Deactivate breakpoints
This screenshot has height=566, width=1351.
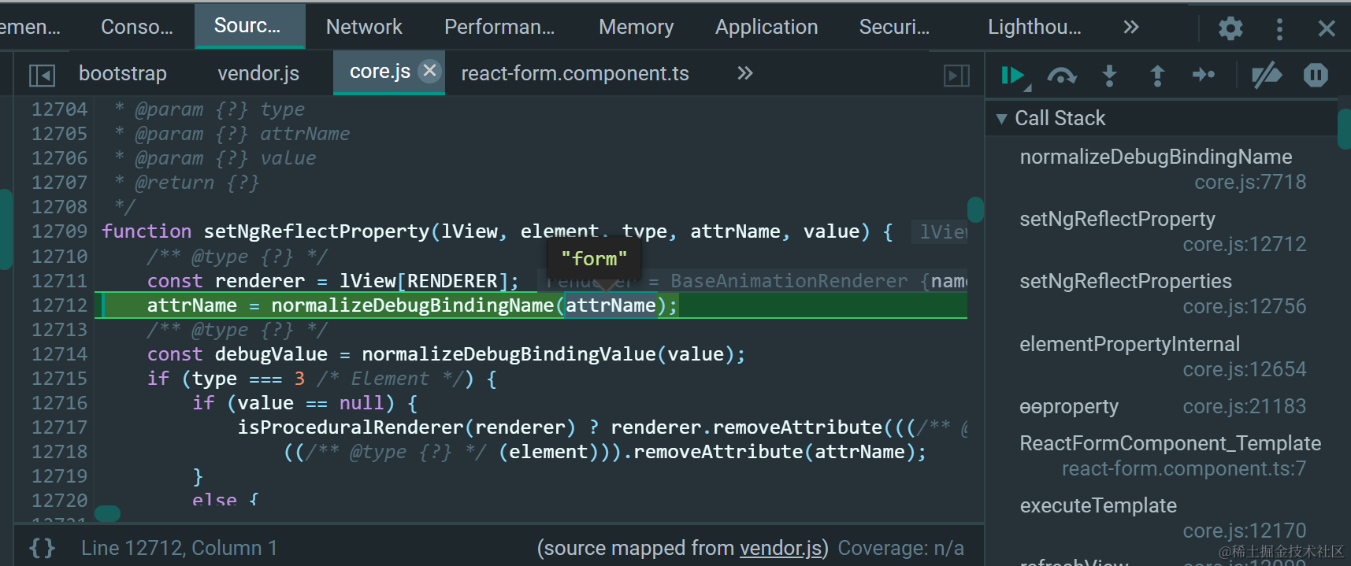(x=1267, y=76)
